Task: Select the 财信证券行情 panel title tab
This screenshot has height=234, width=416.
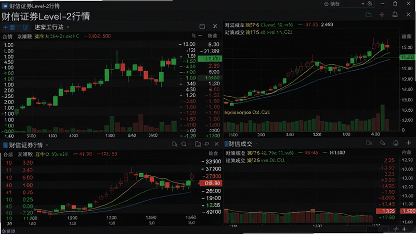Action: pos(25,145)
